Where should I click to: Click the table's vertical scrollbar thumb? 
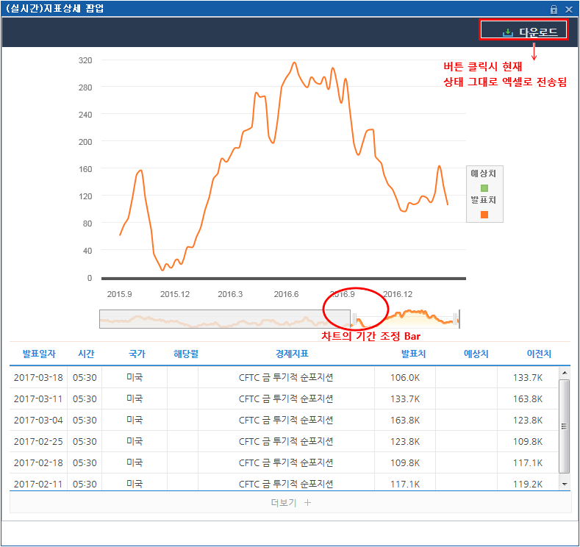coord(564,426)
